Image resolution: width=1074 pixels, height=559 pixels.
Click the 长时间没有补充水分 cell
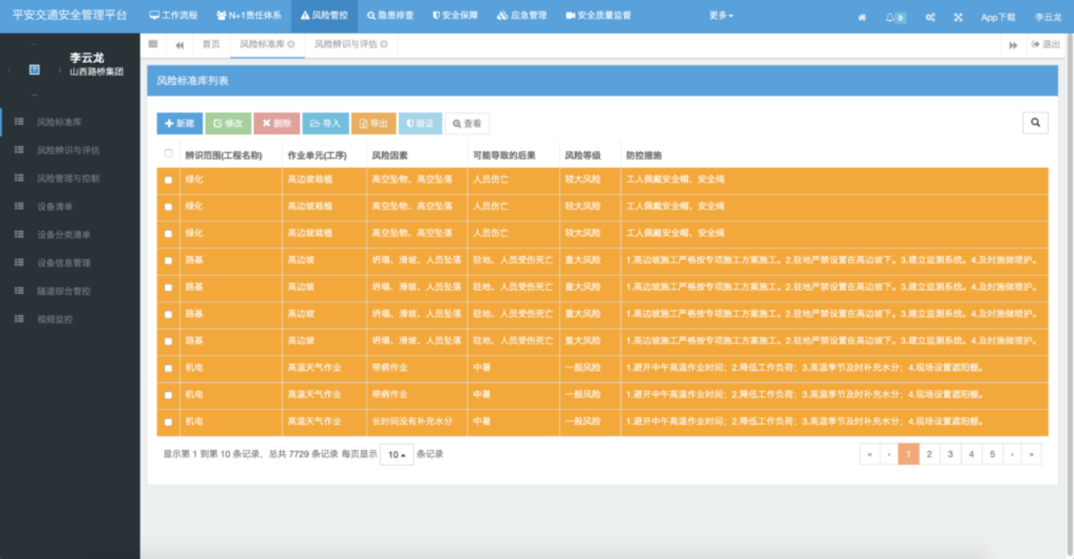(x=416, y=422)
